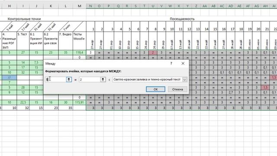Select column L header
Viewport: 277px width, 156px height.
65,6
